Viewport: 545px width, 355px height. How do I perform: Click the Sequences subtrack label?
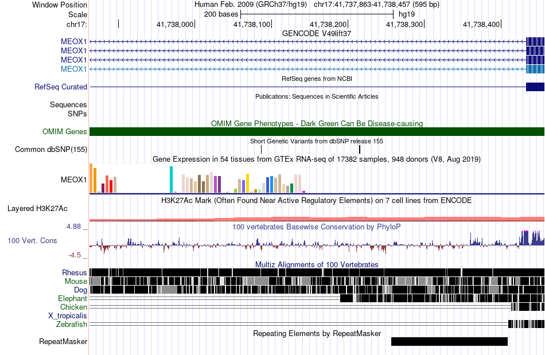click(68, 104)
